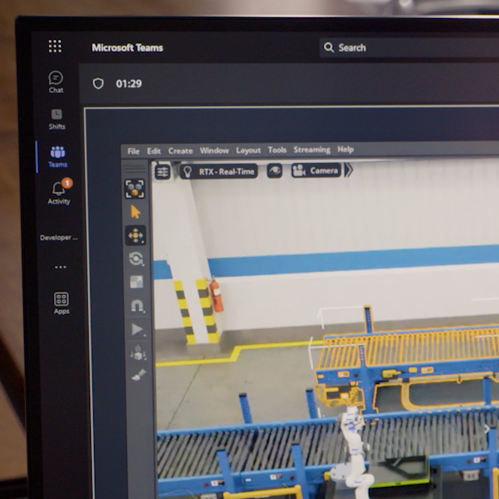Open the Camera selection dropdown

click(316, 171)
